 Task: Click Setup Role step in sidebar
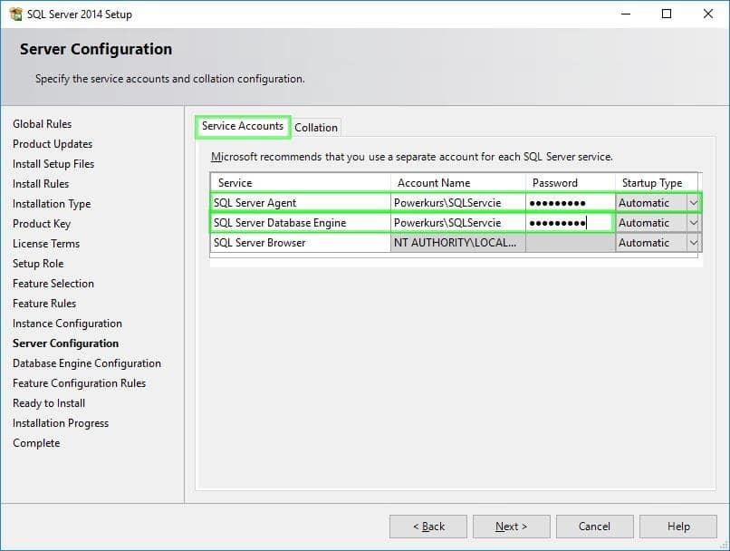38,264
